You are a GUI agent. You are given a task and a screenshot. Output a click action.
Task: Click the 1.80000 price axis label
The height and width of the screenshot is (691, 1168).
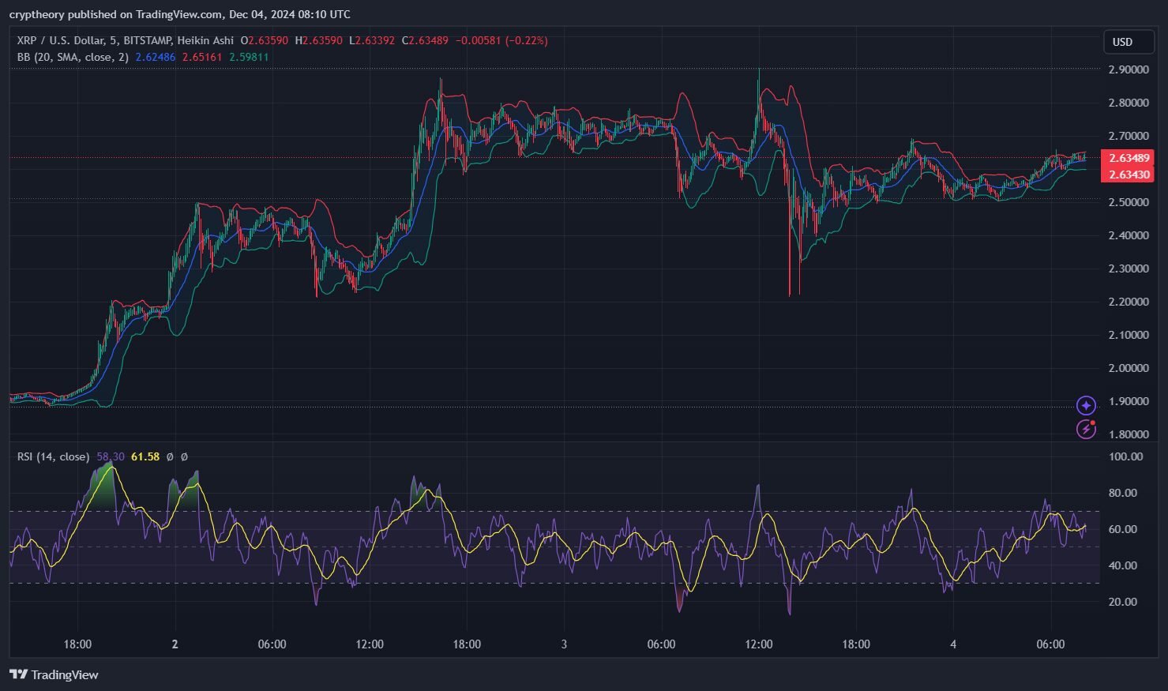click(x=1129, y=434)
